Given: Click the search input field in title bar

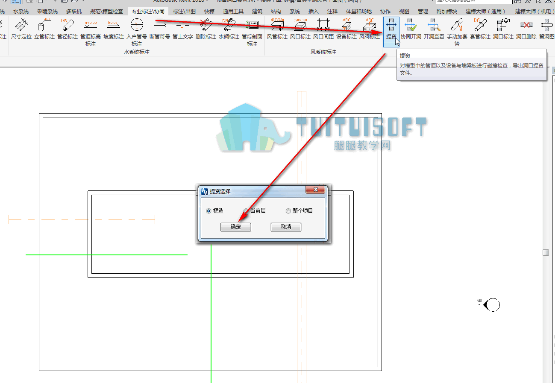Looking at the screenshot, I should pyautogui.click(x=473, y=2).
